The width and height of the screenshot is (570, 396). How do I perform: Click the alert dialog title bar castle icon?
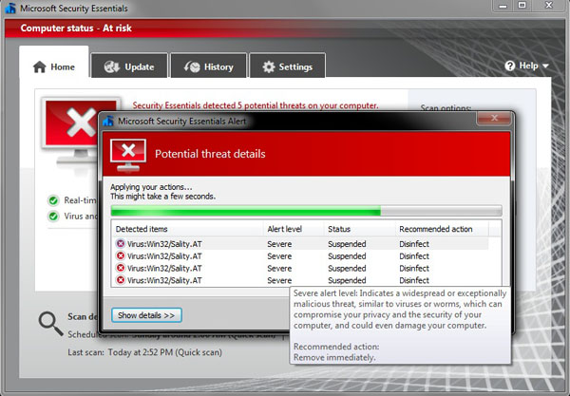click(x=108, y=121)
